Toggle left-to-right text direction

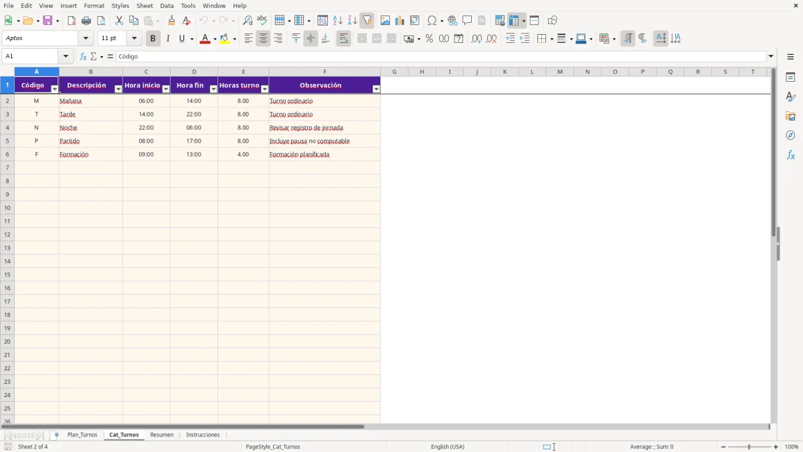click(x=628, y=39)
